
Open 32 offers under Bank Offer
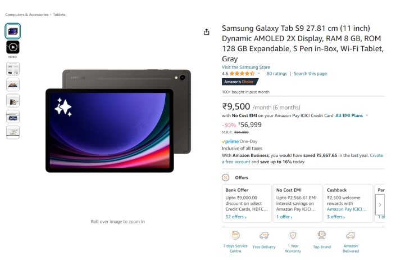236,217
